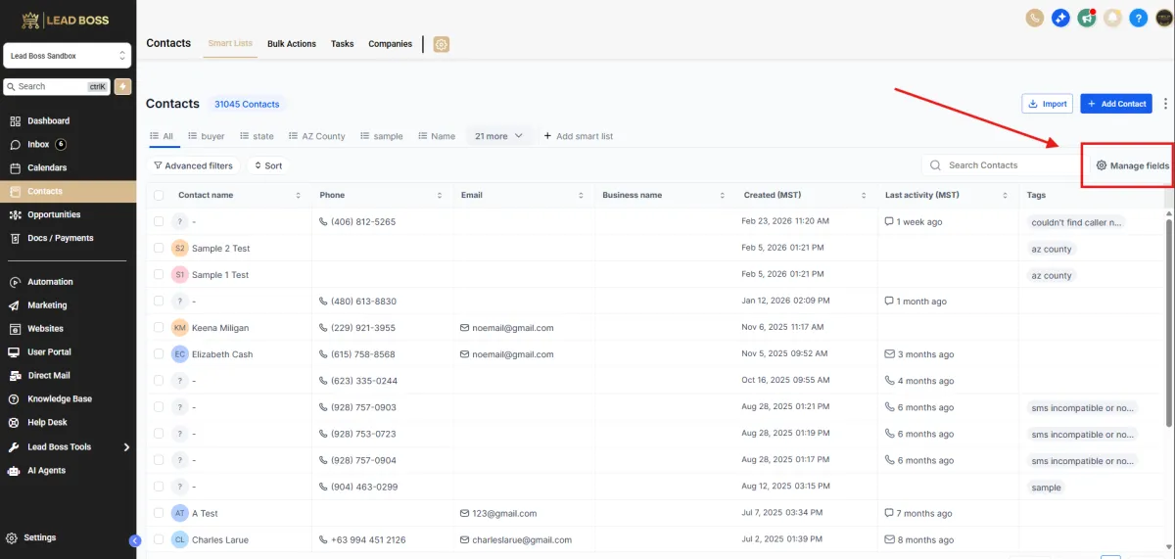The width and height of the screenshot is (1175, 559).
Task: Open User Portal in the sidebar
Action: coord(49,352)
